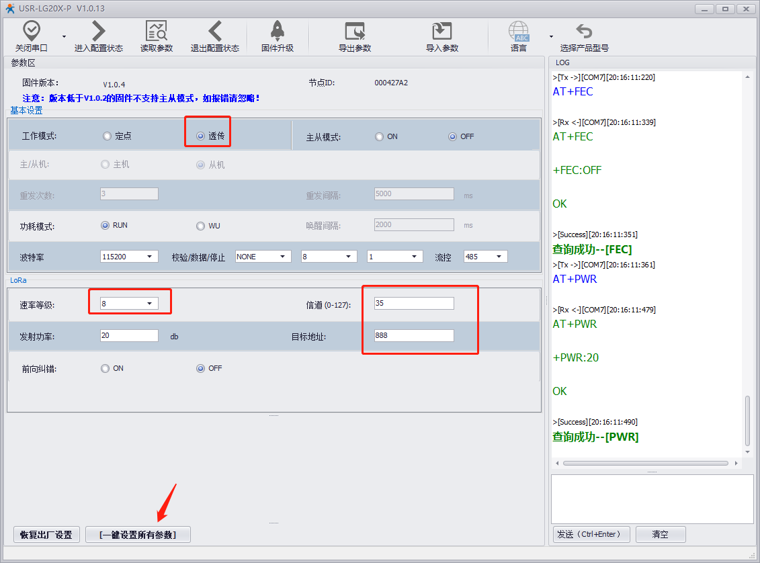Turn on 前向纠错 ON radio button

[x=105, y=368]
